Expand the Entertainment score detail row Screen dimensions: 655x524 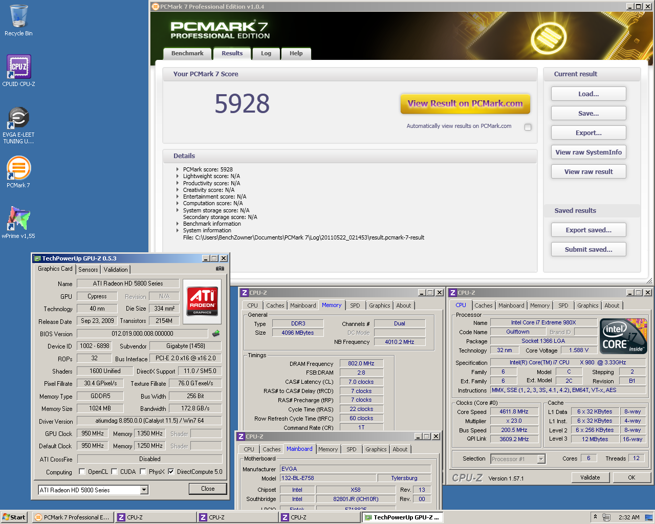(178, 196)
